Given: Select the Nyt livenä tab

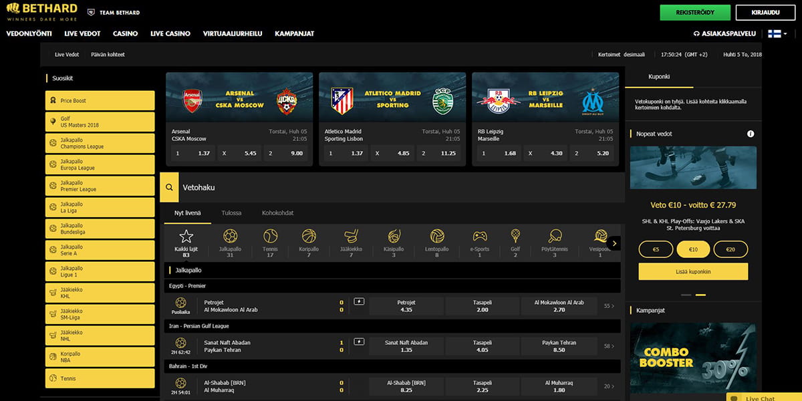Looking at the screenshot, I should [188, 213].
